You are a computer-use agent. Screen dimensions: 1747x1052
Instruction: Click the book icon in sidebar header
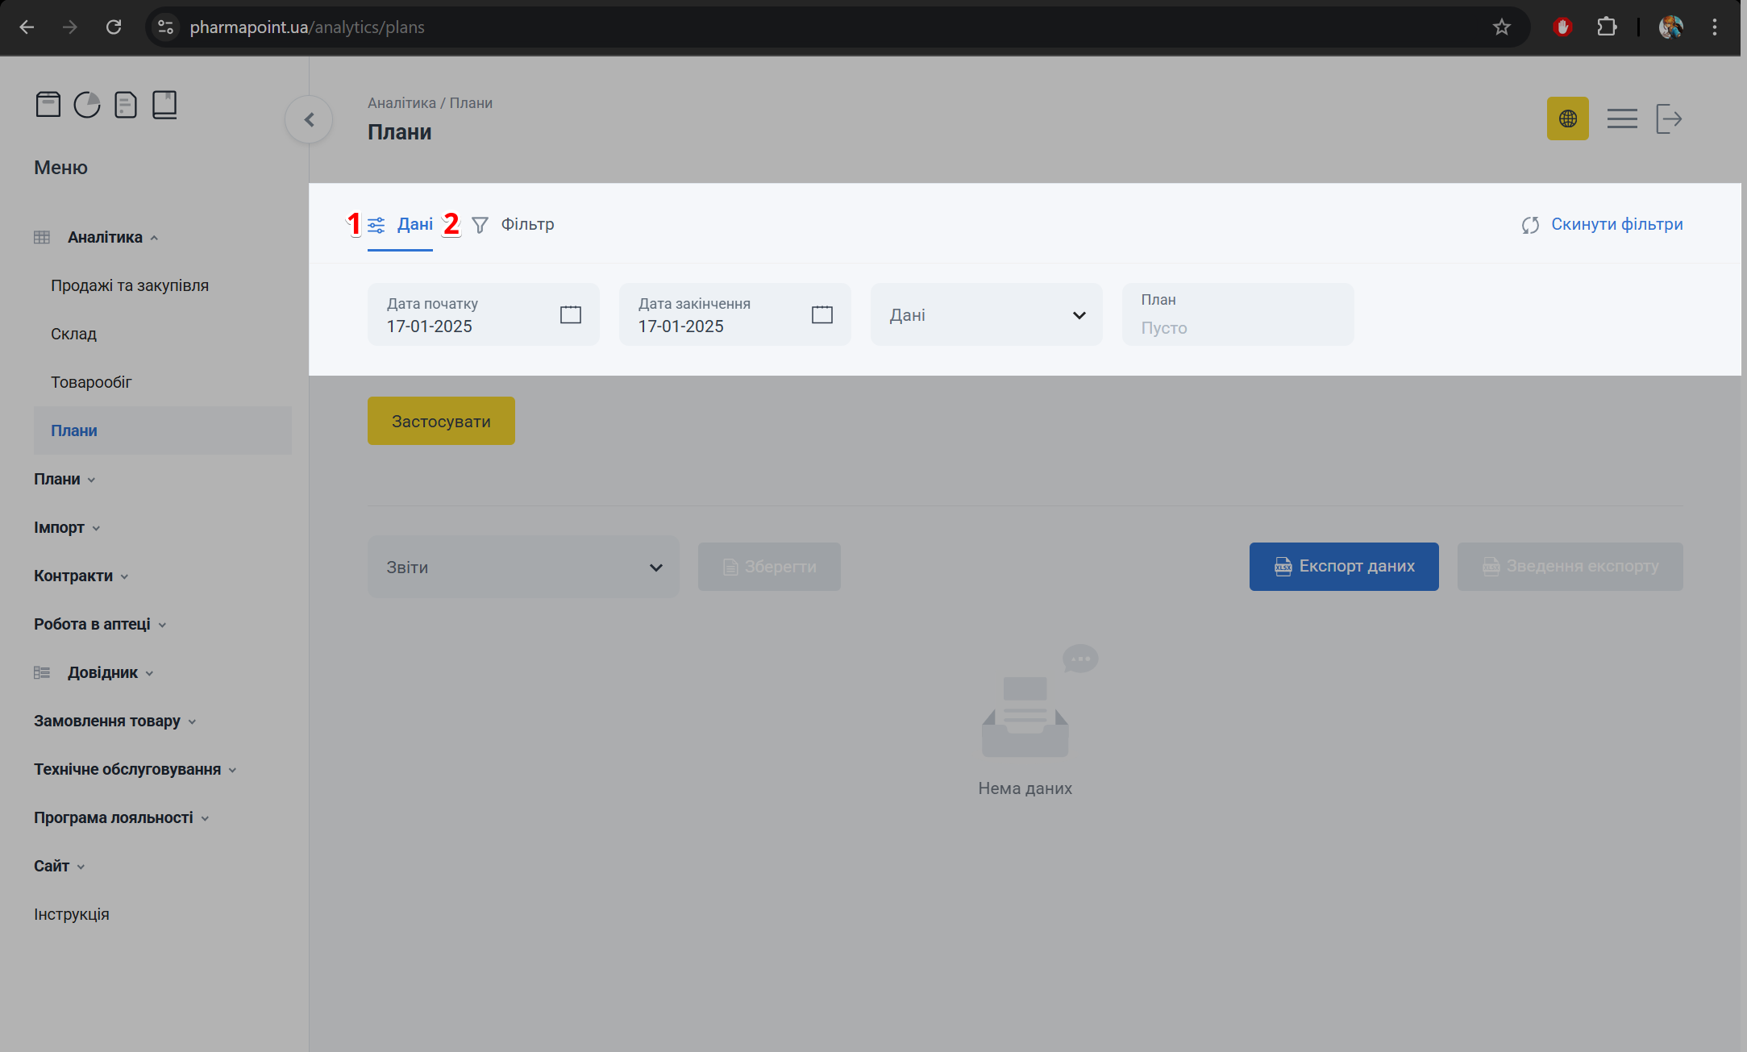164,105
